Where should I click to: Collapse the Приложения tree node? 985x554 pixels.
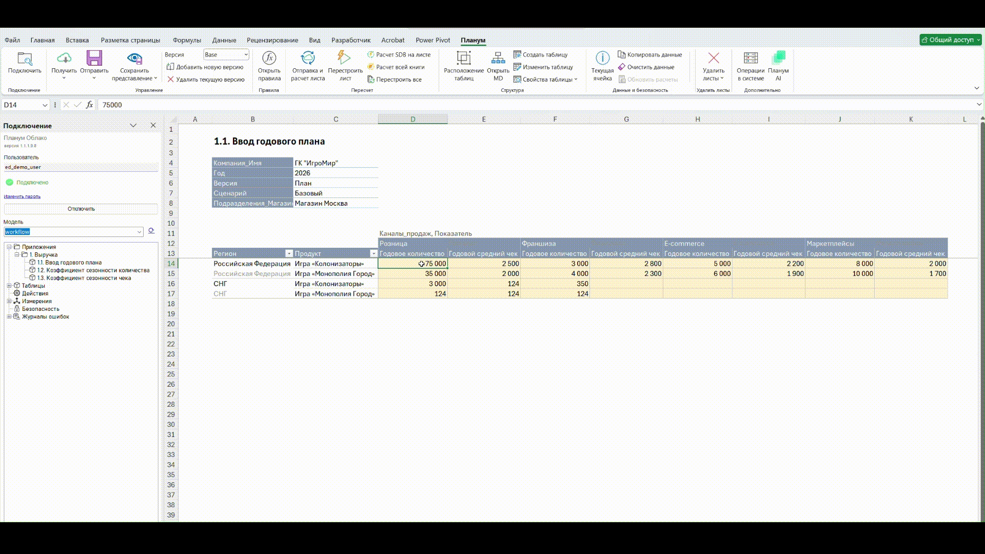[x=9, y=247]
